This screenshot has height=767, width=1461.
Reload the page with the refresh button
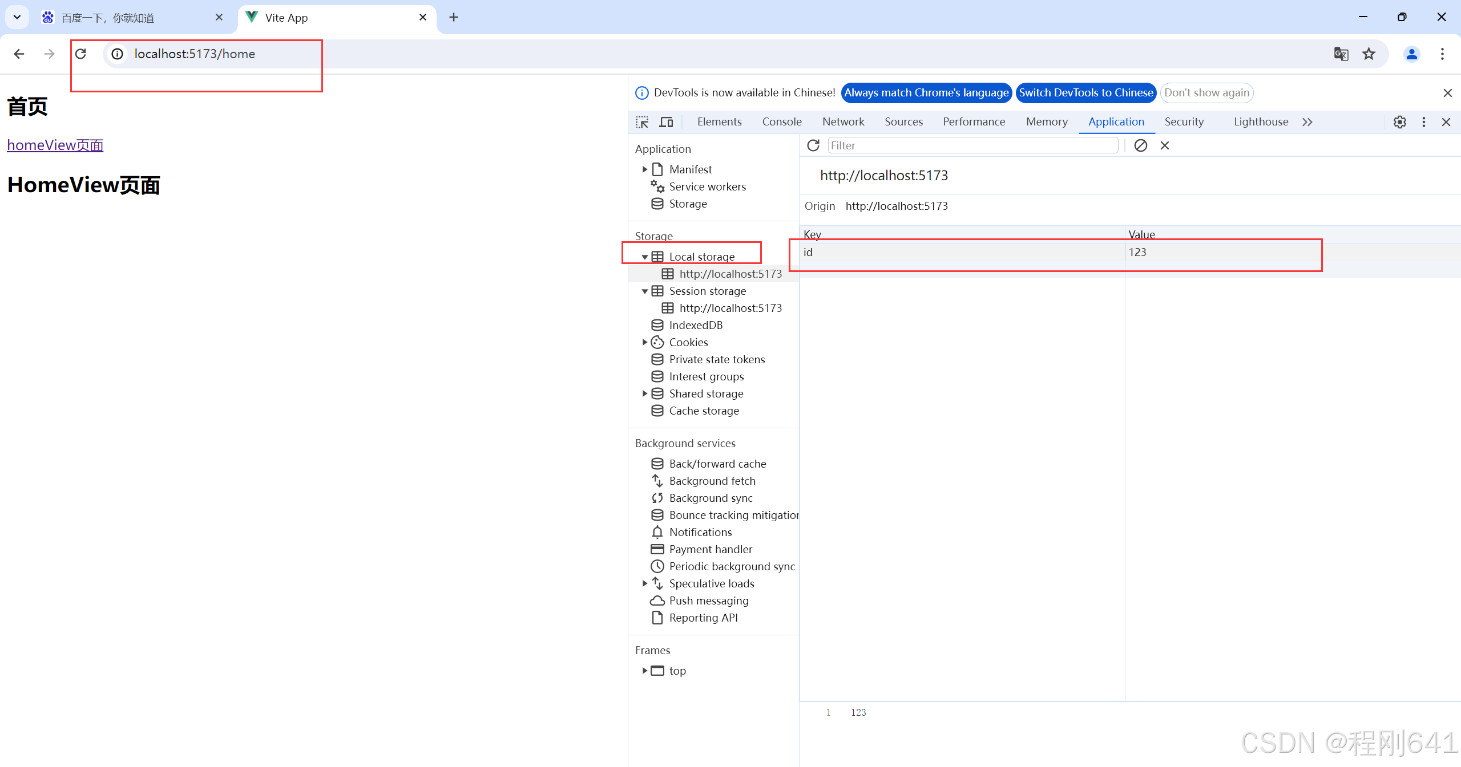80,54
